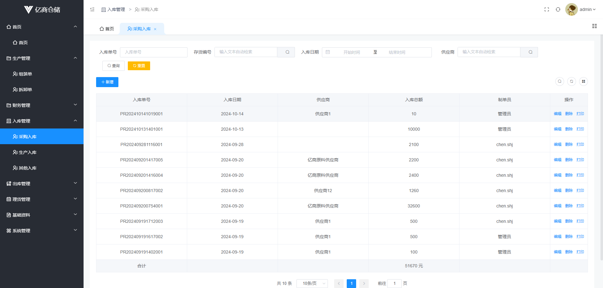Open the 10条/页 page size dropdown
Screen dimensions: 603x288
coord(312,283)
